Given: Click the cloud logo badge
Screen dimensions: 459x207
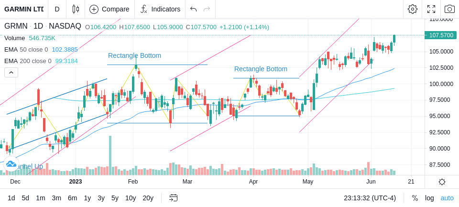Looking at the screenshot, I should (11, 164).
